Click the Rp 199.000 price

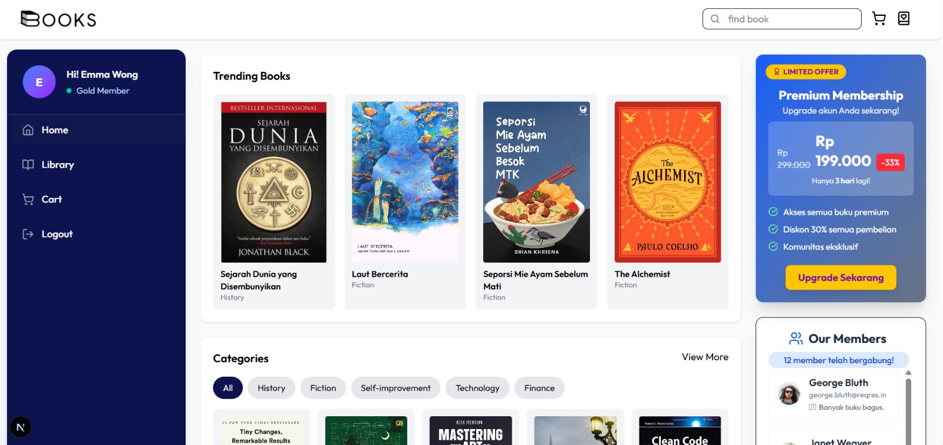tap(843, 151)
